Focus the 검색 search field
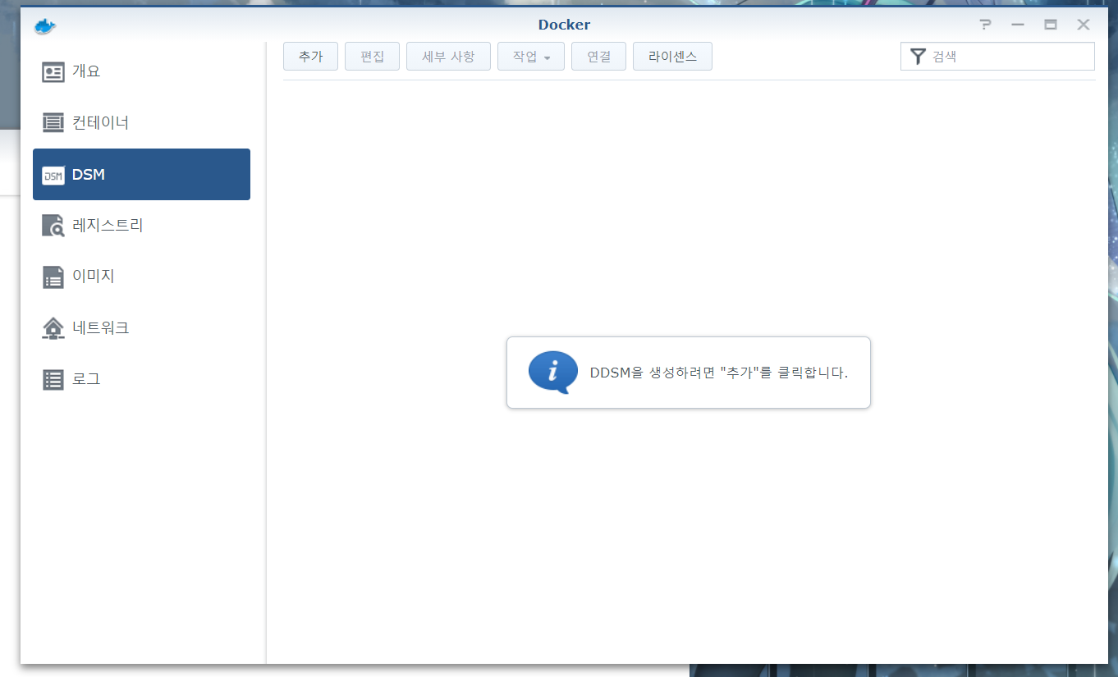The width and height of the screenshot is (1118, 677). click(x=997, y=57)
